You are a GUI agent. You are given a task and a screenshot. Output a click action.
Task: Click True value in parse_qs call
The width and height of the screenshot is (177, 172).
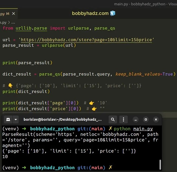[x=168, y=74]
